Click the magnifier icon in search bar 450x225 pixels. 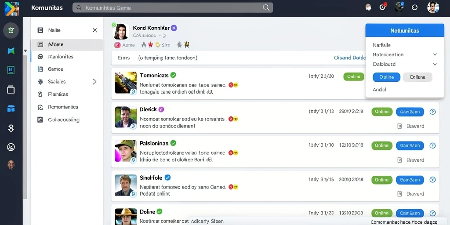click(x=266, y=8)
